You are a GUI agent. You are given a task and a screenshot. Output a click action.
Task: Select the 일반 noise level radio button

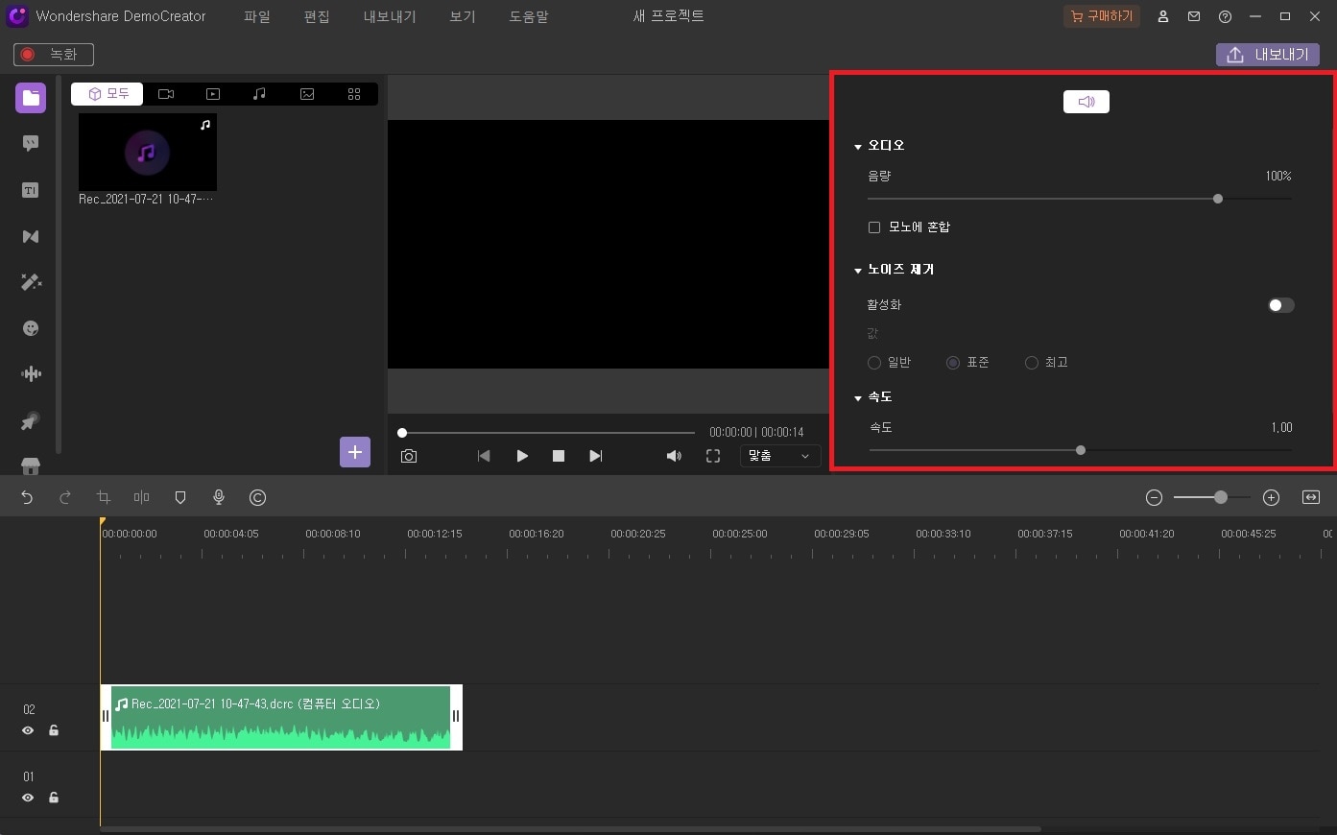874,363
